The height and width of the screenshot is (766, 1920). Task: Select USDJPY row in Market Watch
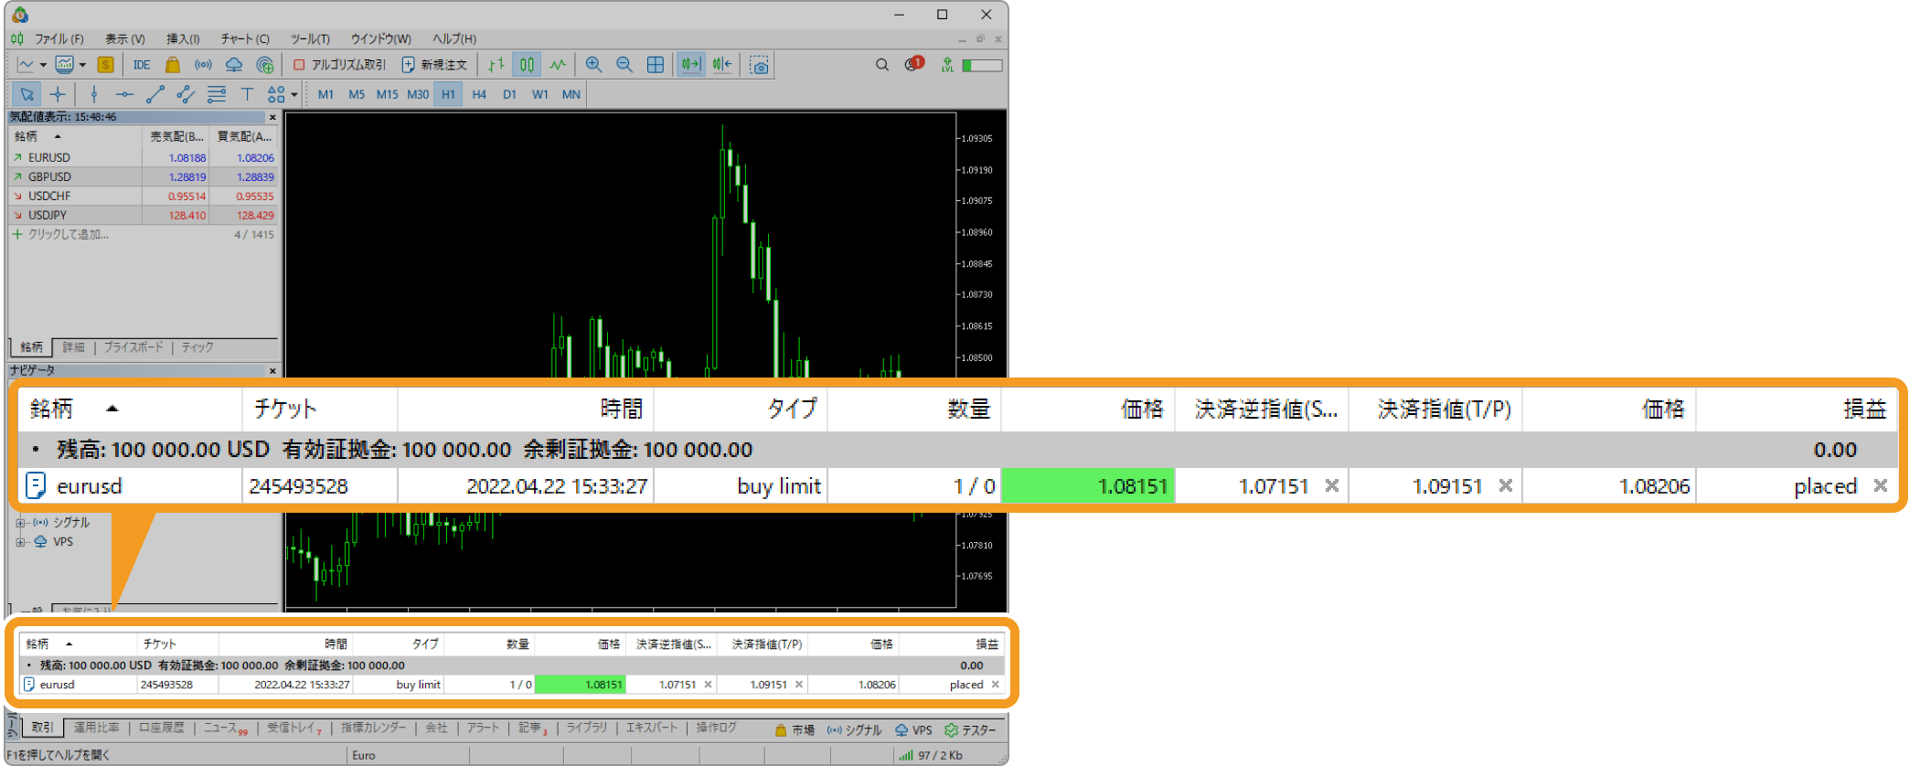pos(143,215)
